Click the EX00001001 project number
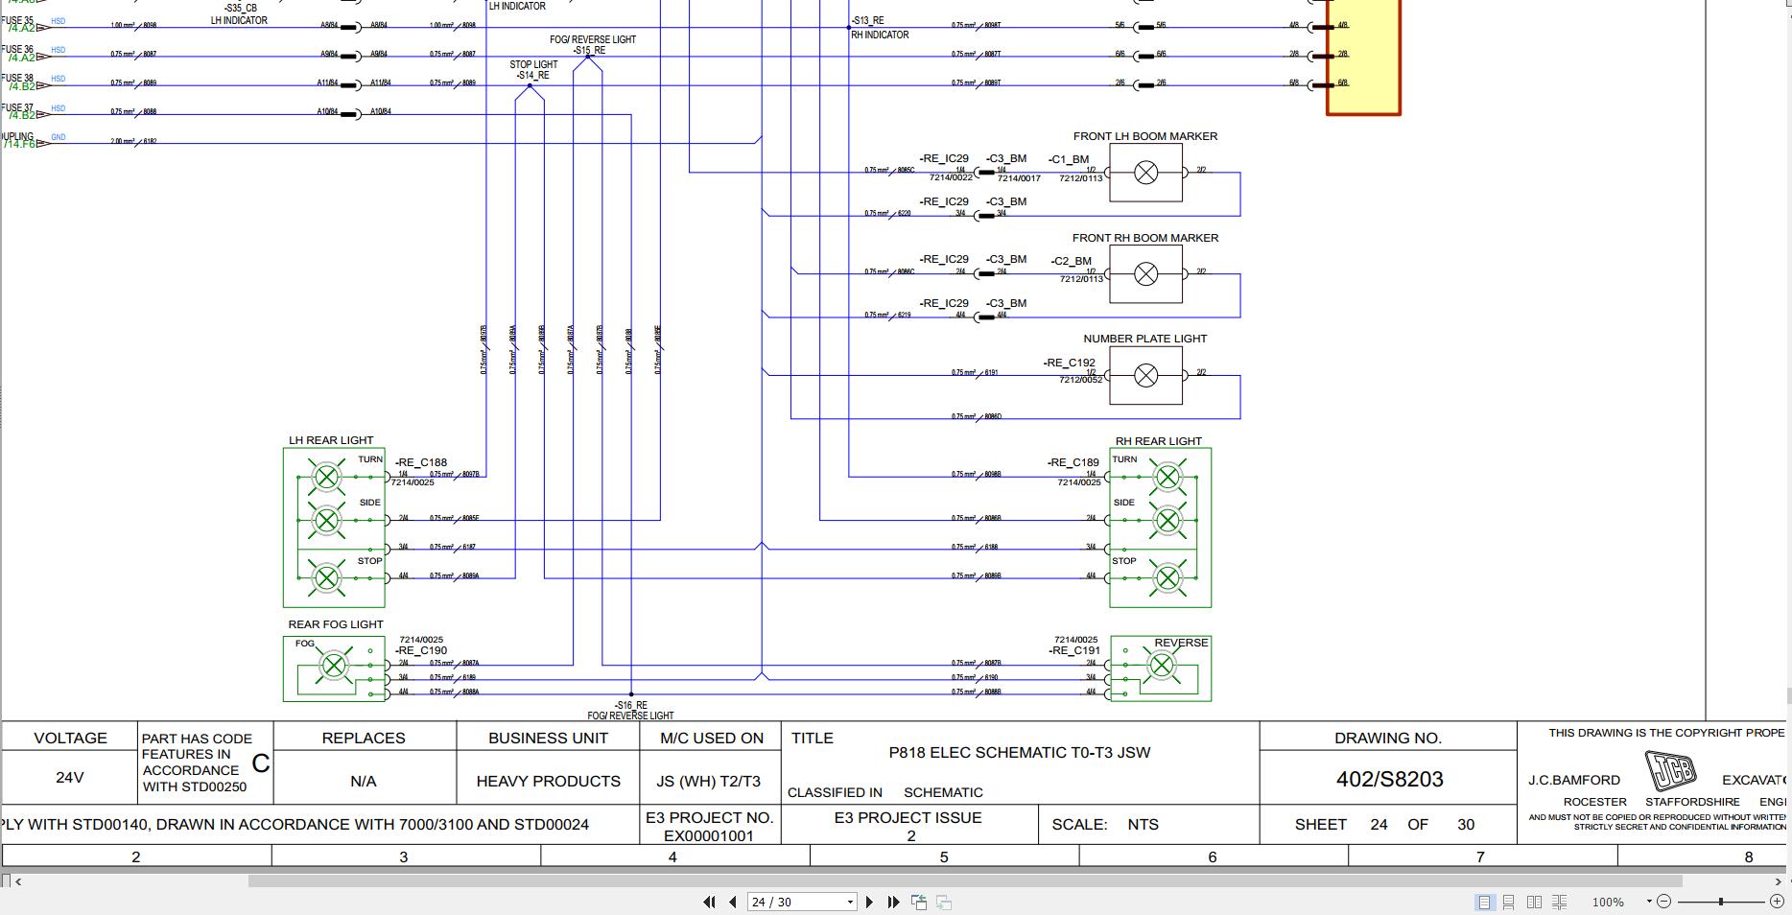Image resolution: width=1792 pixels, height=915 pixels. tap(709, 835)
